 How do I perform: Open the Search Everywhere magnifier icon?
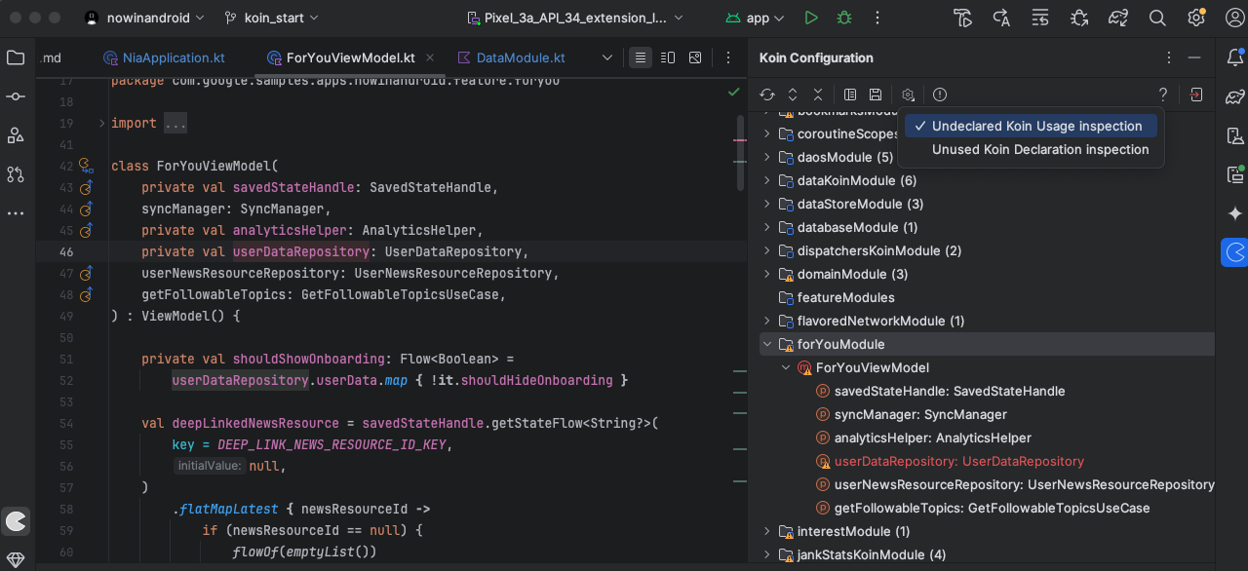pyautogui.click(x=1157, y=18)
